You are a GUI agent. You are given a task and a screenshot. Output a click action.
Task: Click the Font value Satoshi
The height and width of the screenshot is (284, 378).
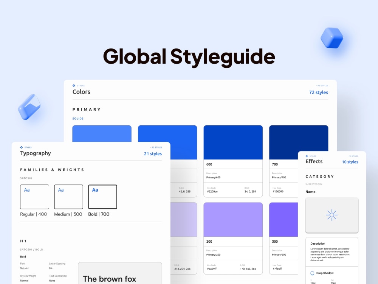(24, 268)
